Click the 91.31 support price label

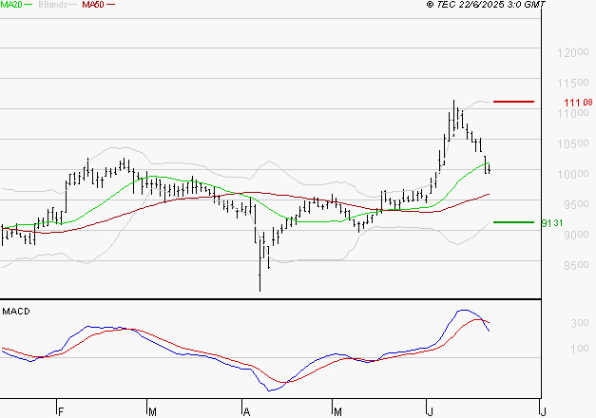tap(552, 223)
